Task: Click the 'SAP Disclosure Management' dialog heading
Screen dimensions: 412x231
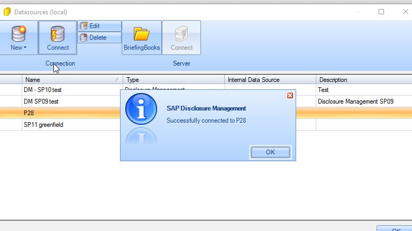Action: point(206,108)
